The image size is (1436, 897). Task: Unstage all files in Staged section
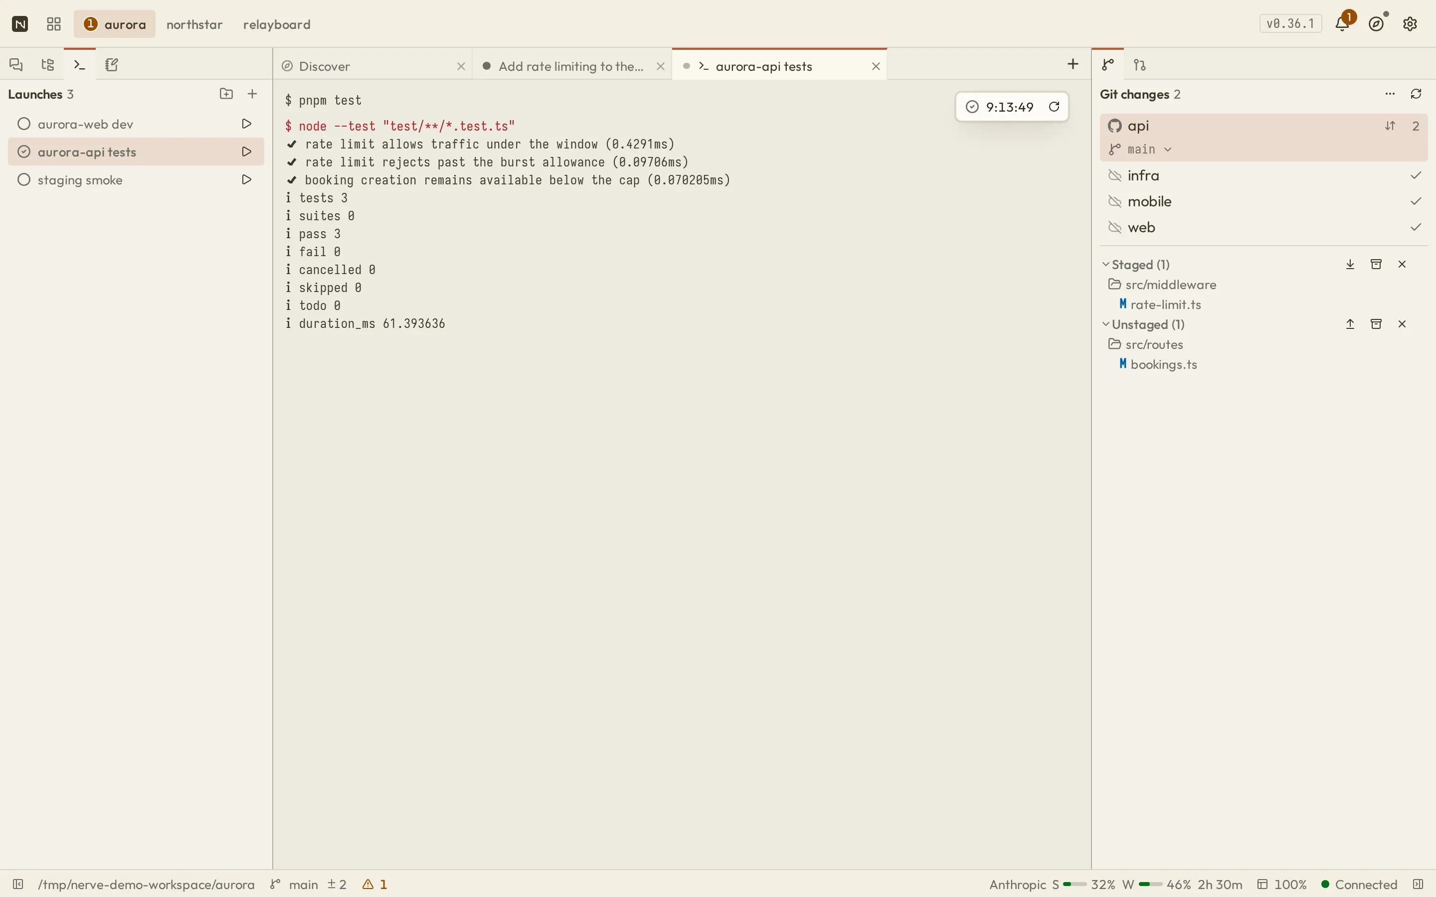point(1350,265)
